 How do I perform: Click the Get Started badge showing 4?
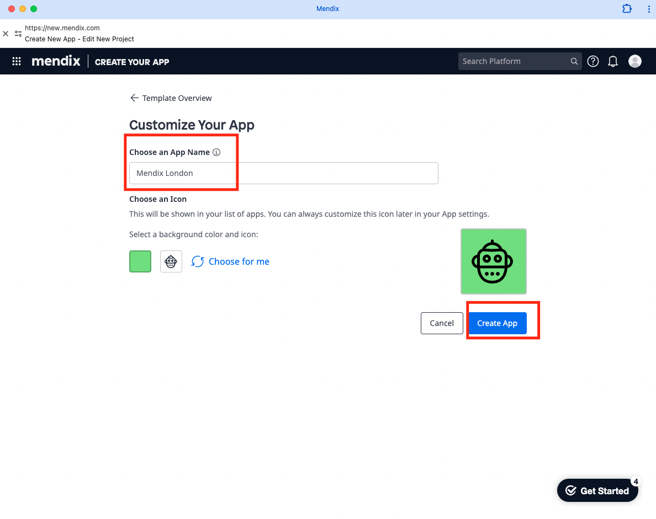636,481
